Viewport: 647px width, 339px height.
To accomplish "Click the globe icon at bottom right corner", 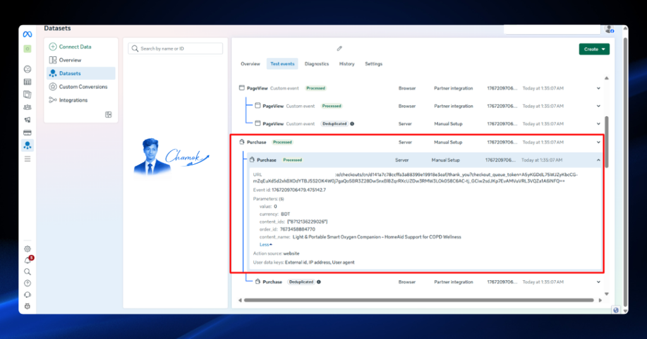I will click(615, 310).
